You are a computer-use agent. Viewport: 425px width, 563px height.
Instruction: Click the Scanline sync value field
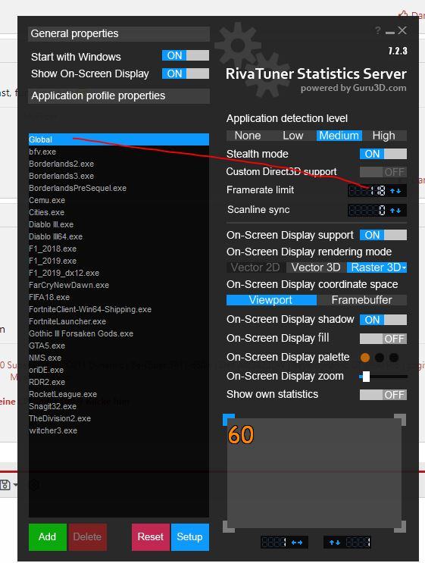[368, 211]
